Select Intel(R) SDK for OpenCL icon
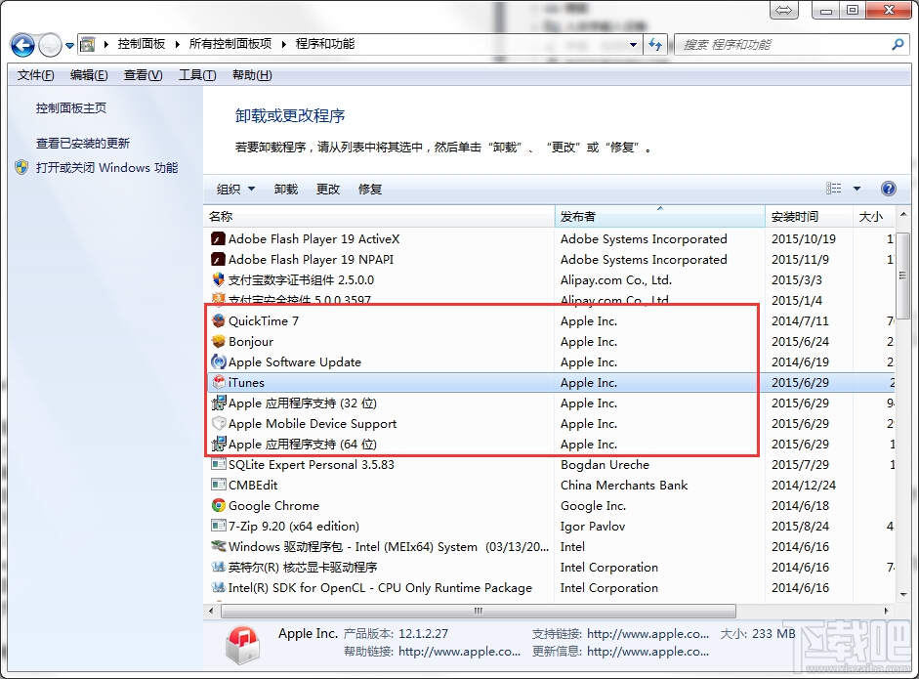919x679 pixels. pos(218,587)
